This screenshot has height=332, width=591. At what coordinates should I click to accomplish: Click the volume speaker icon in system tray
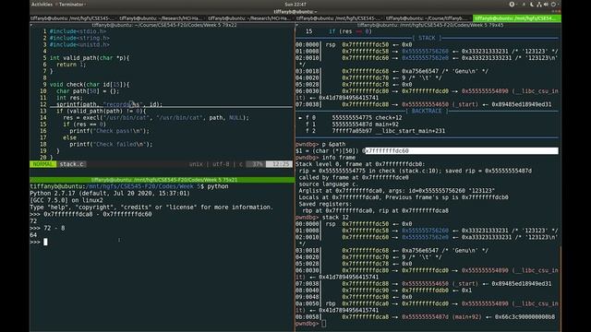(546, 4)
